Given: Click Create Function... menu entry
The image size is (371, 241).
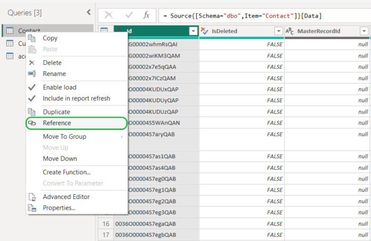Looking at the screenshot, I should click(67, 172).
